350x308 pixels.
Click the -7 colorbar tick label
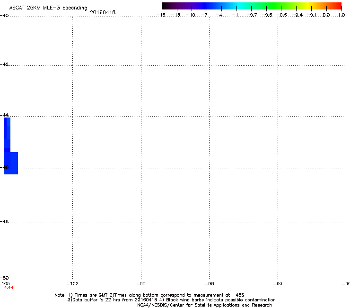[204, 15]
